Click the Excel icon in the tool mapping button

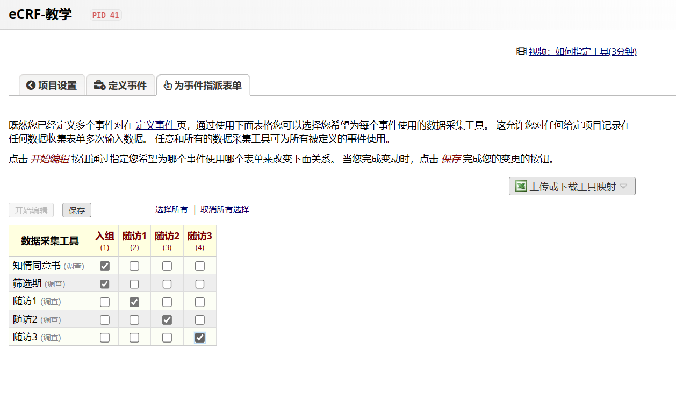point(520,186)
